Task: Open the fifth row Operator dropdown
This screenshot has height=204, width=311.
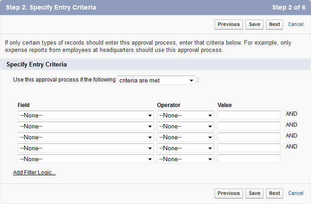Action: (185, 159)
